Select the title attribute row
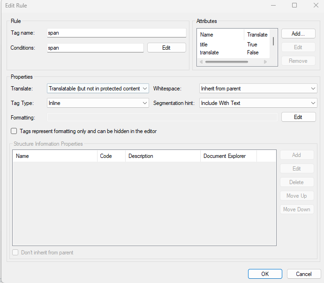 click(x=234, y=45)
